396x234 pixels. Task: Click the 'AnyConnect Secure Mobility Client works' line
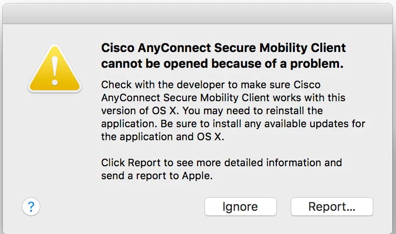pyautogui.click(x=223, y=98)
